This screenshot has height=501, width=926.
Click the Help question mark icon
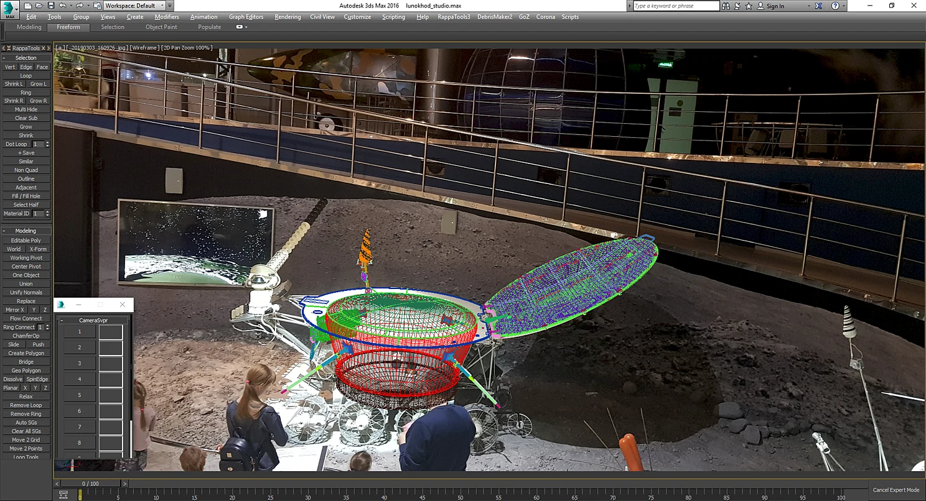835,6
